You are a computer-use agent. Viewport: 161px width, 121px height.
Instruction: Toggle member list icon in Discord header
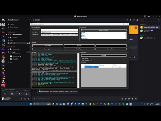coord(137,20)
